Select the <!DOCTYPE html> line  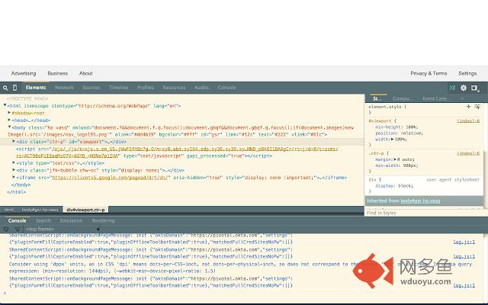27,98
